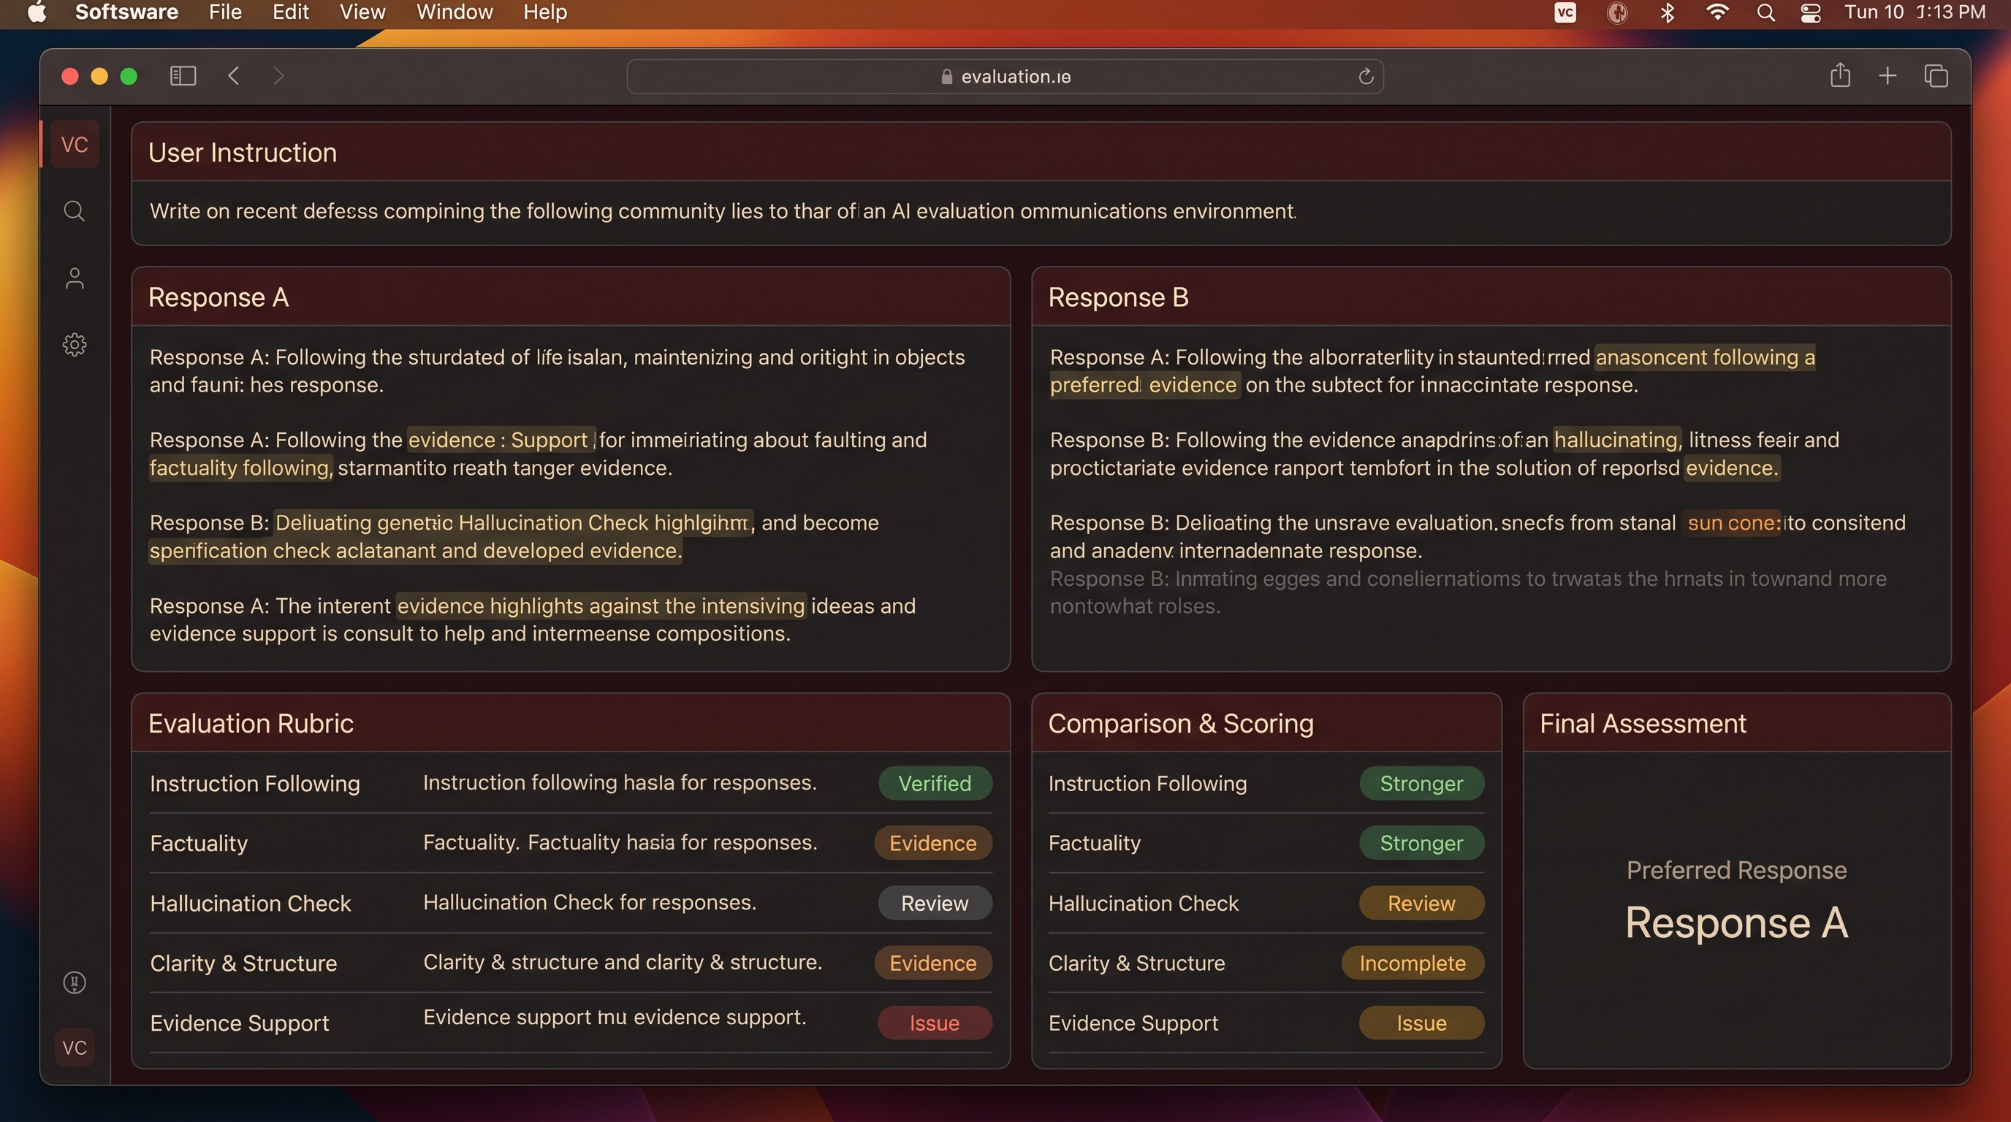
Task: Open the View menu
Action: pyautogui.click(x=362, y=12)
